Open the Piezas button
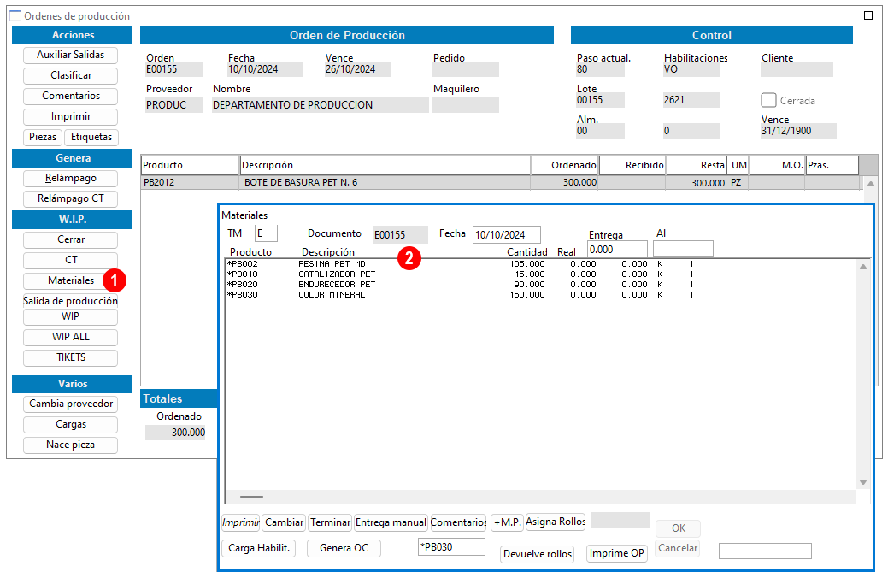This screenshot has height=578, width=888. click(x=43, y=137)
